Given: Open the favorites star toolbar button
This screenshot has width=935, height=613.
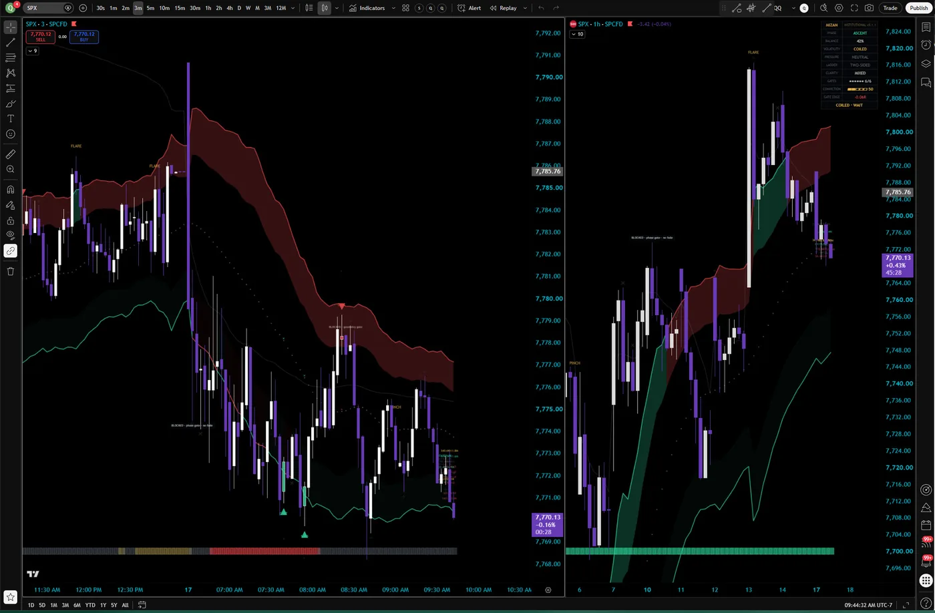Looking at the screenshot, I should coord(10,597).
